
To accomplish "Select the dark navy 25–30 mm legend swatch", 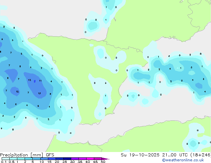I will point(67,159).
